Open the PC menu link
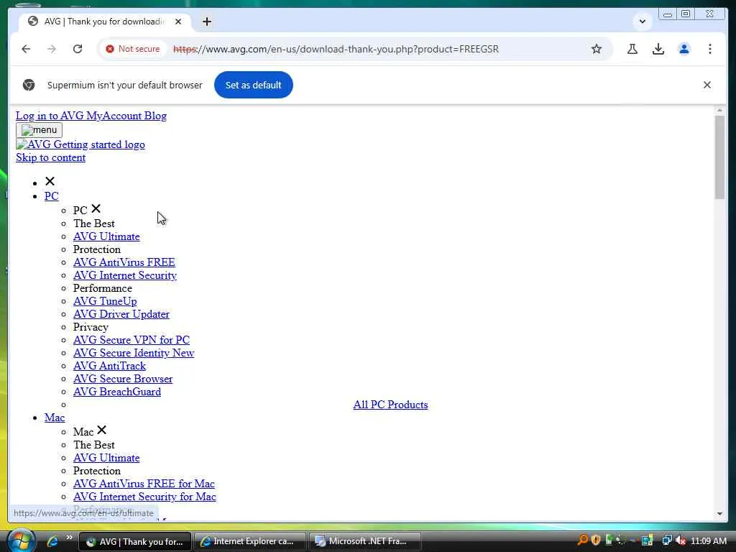Viewport: 736px width, 552px height. (x=52, y=196)
